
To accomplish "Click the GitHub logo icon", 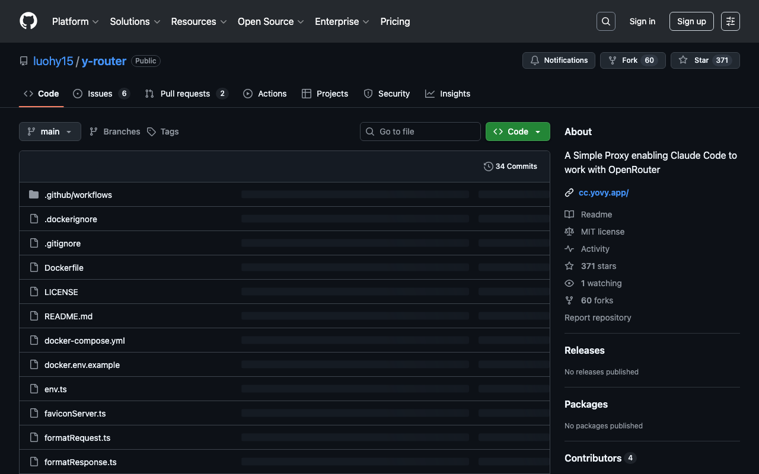I will [28, 21].
